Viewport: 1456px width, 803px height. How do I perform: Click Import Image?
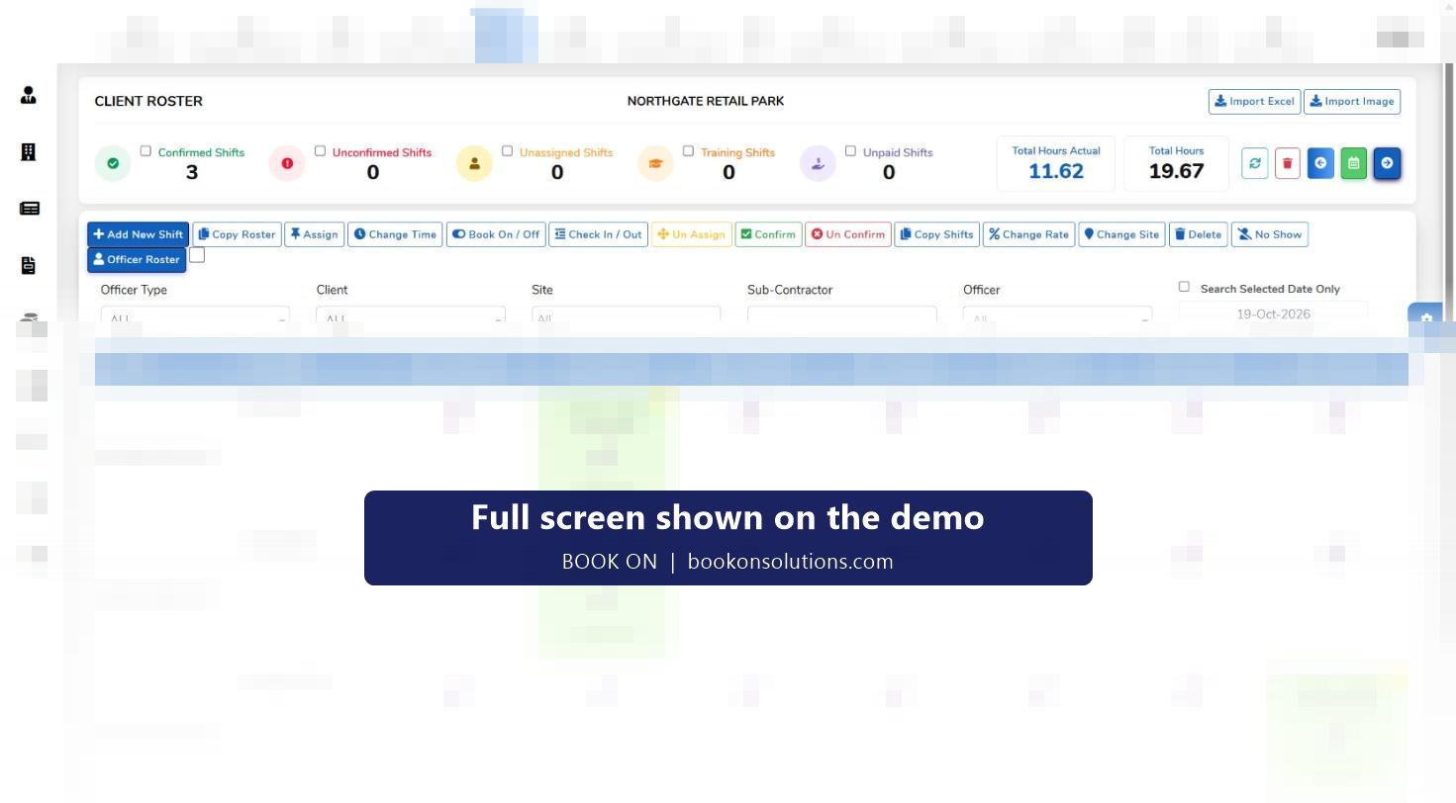tap(1352, 101)
